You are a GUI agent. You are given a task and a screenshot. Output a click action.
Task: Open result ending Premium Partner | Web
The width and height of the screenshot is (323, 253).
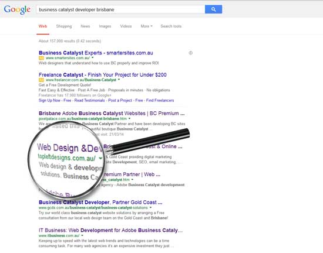coord(132,175)
